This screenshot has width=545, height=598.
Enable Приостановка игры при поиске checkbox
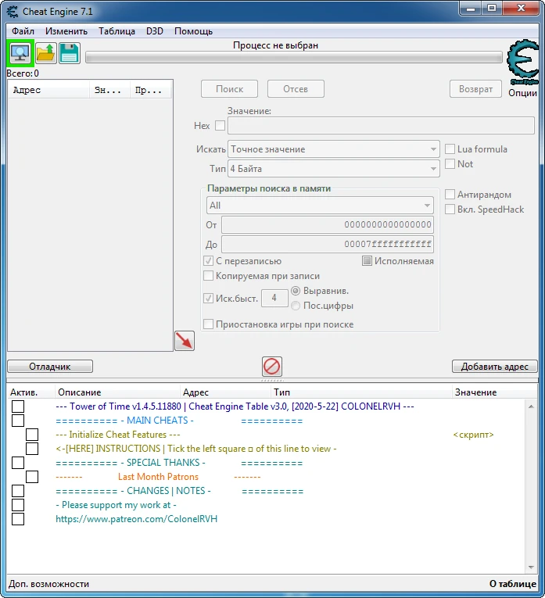click(208, 324)
